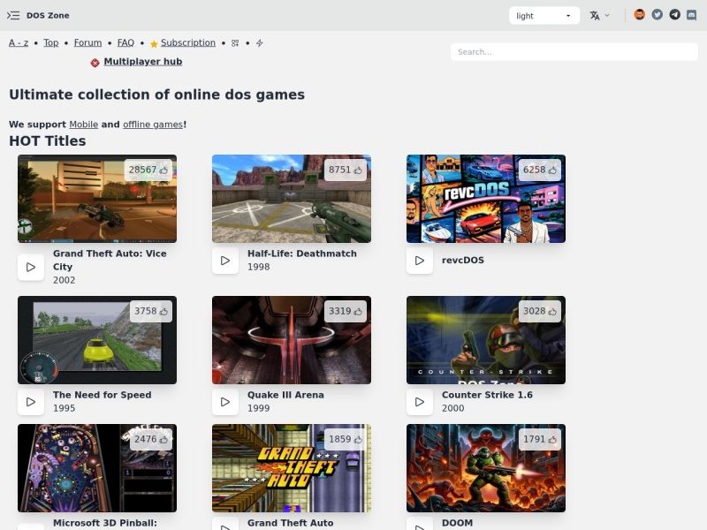Visit the Forum link

pyautogui.click(x=87, y=42)
